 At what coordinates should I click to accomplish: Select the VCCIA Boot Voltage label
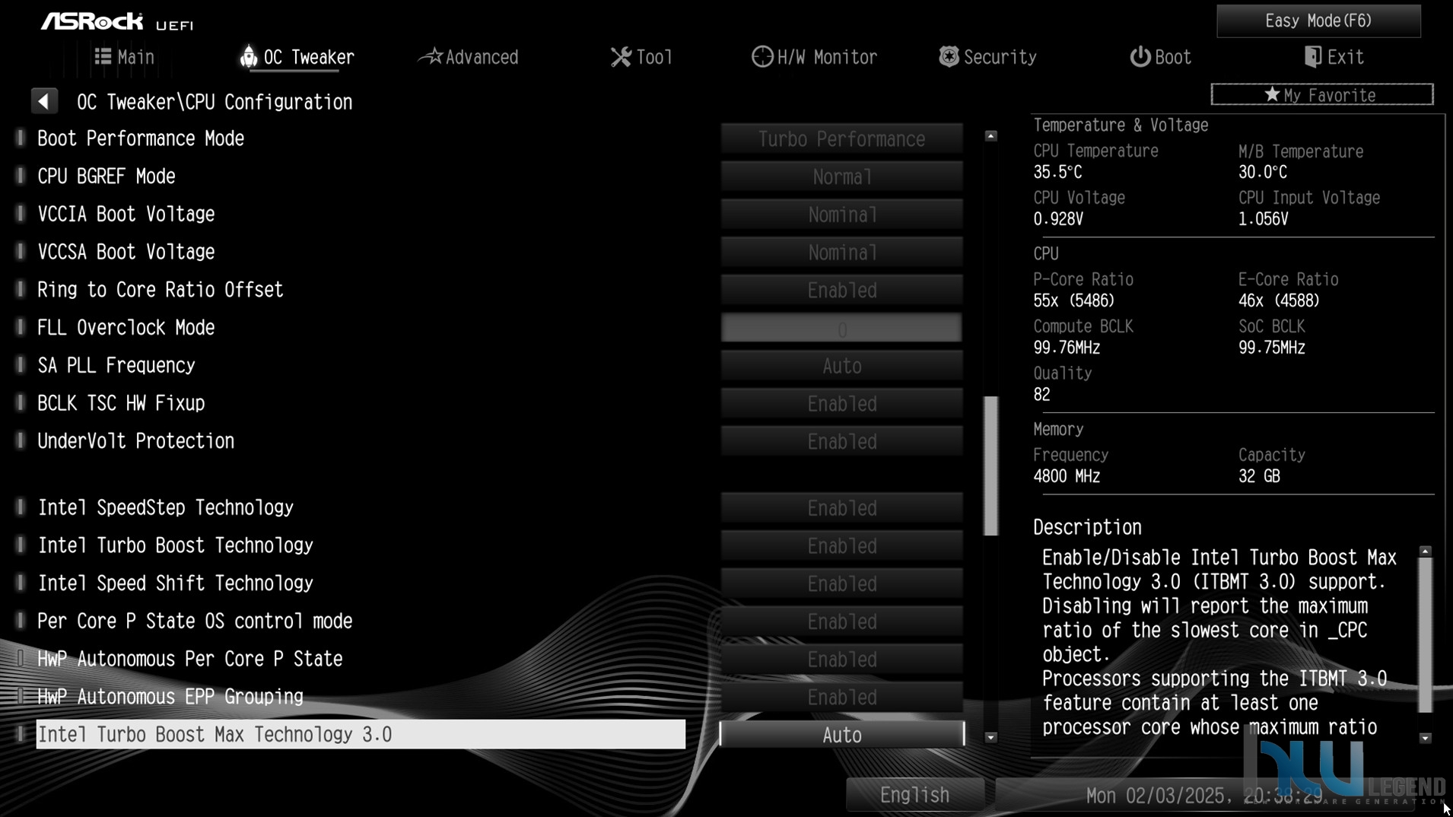pos(126,214)
